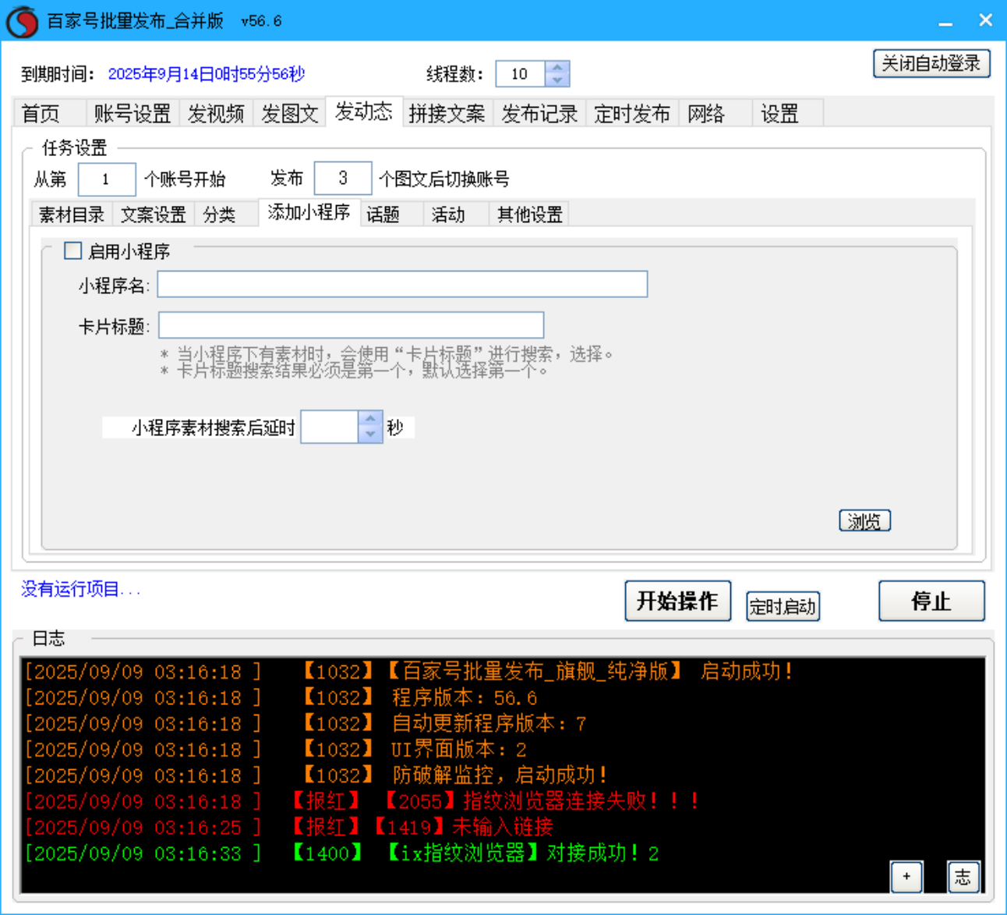The width and height of the screenshot is (1007, 915).
Task: Click the app logo in title bar
Action: [22, 21]
